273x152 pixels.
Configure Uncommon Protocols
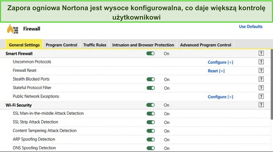[220, 62]
